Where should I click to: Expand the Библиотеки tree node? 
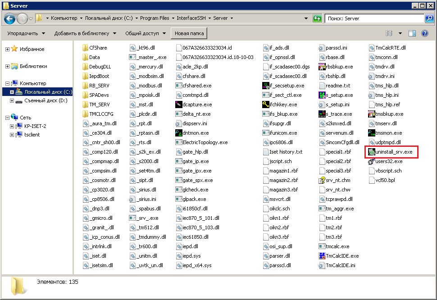(7, 66)
